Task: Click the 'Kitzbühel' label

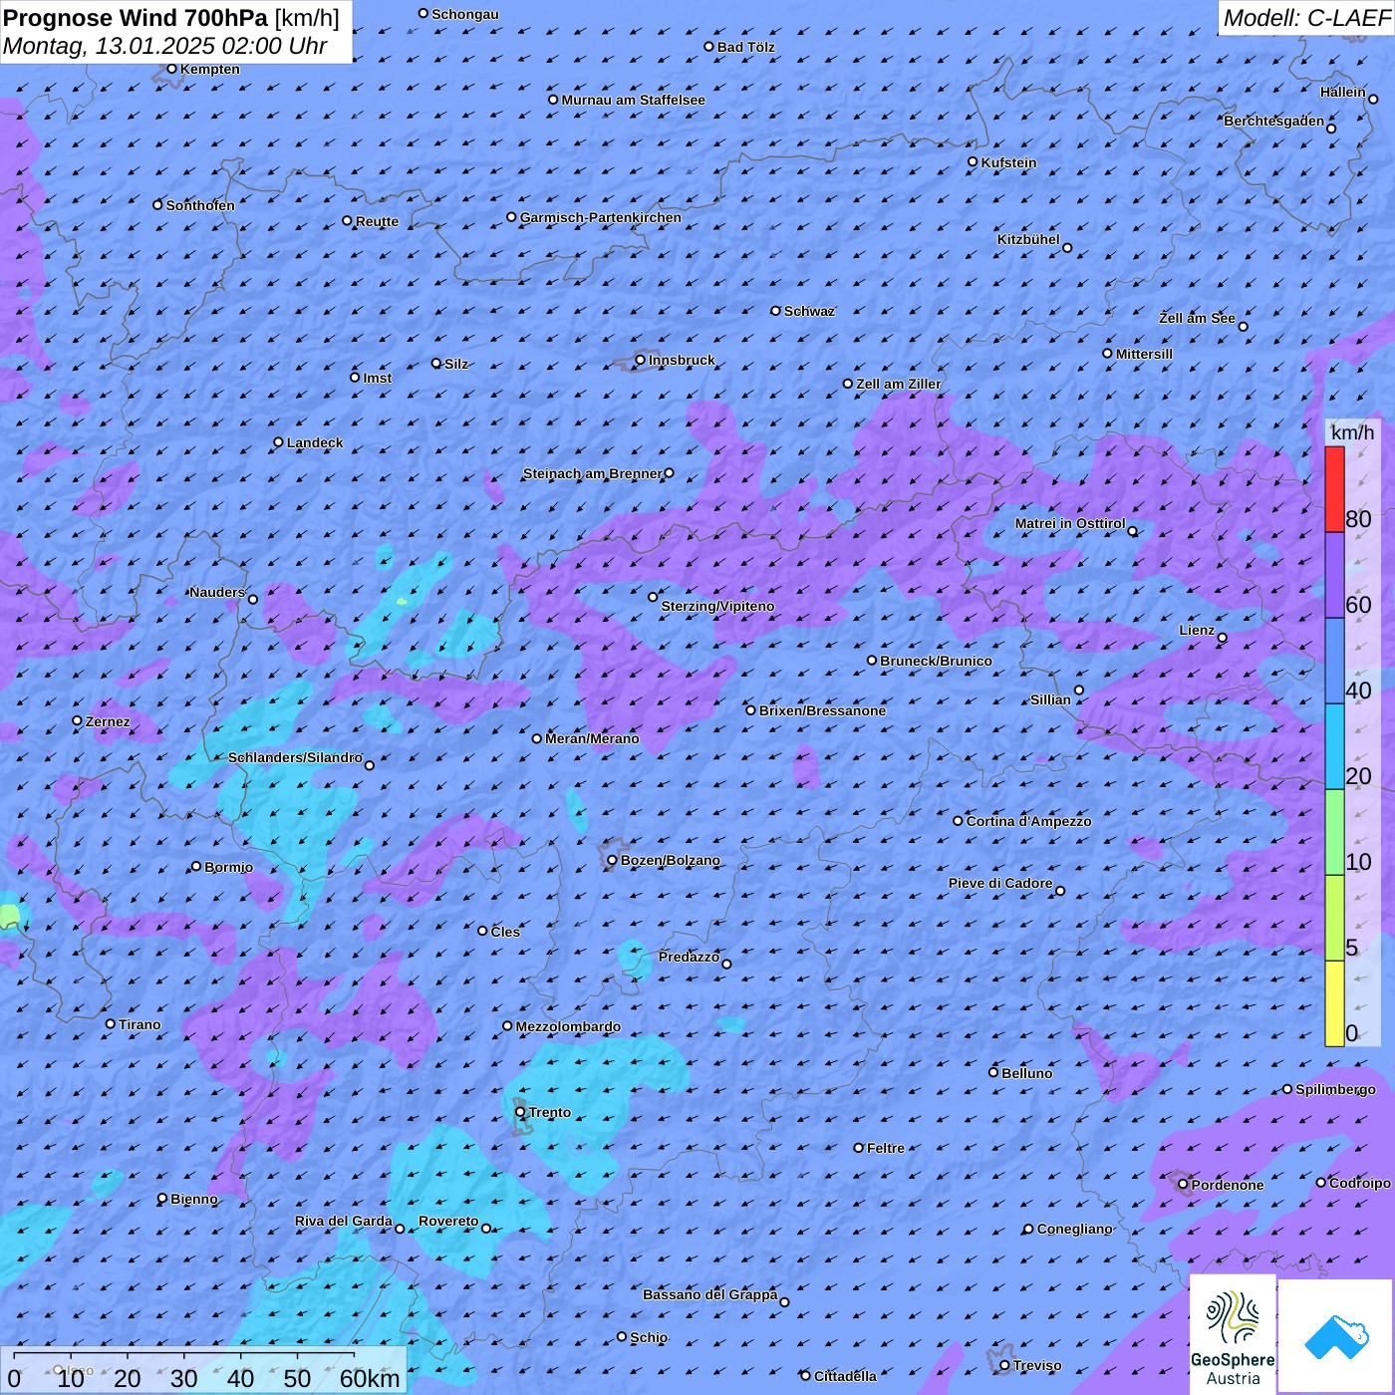Action: coord(1028,239)
